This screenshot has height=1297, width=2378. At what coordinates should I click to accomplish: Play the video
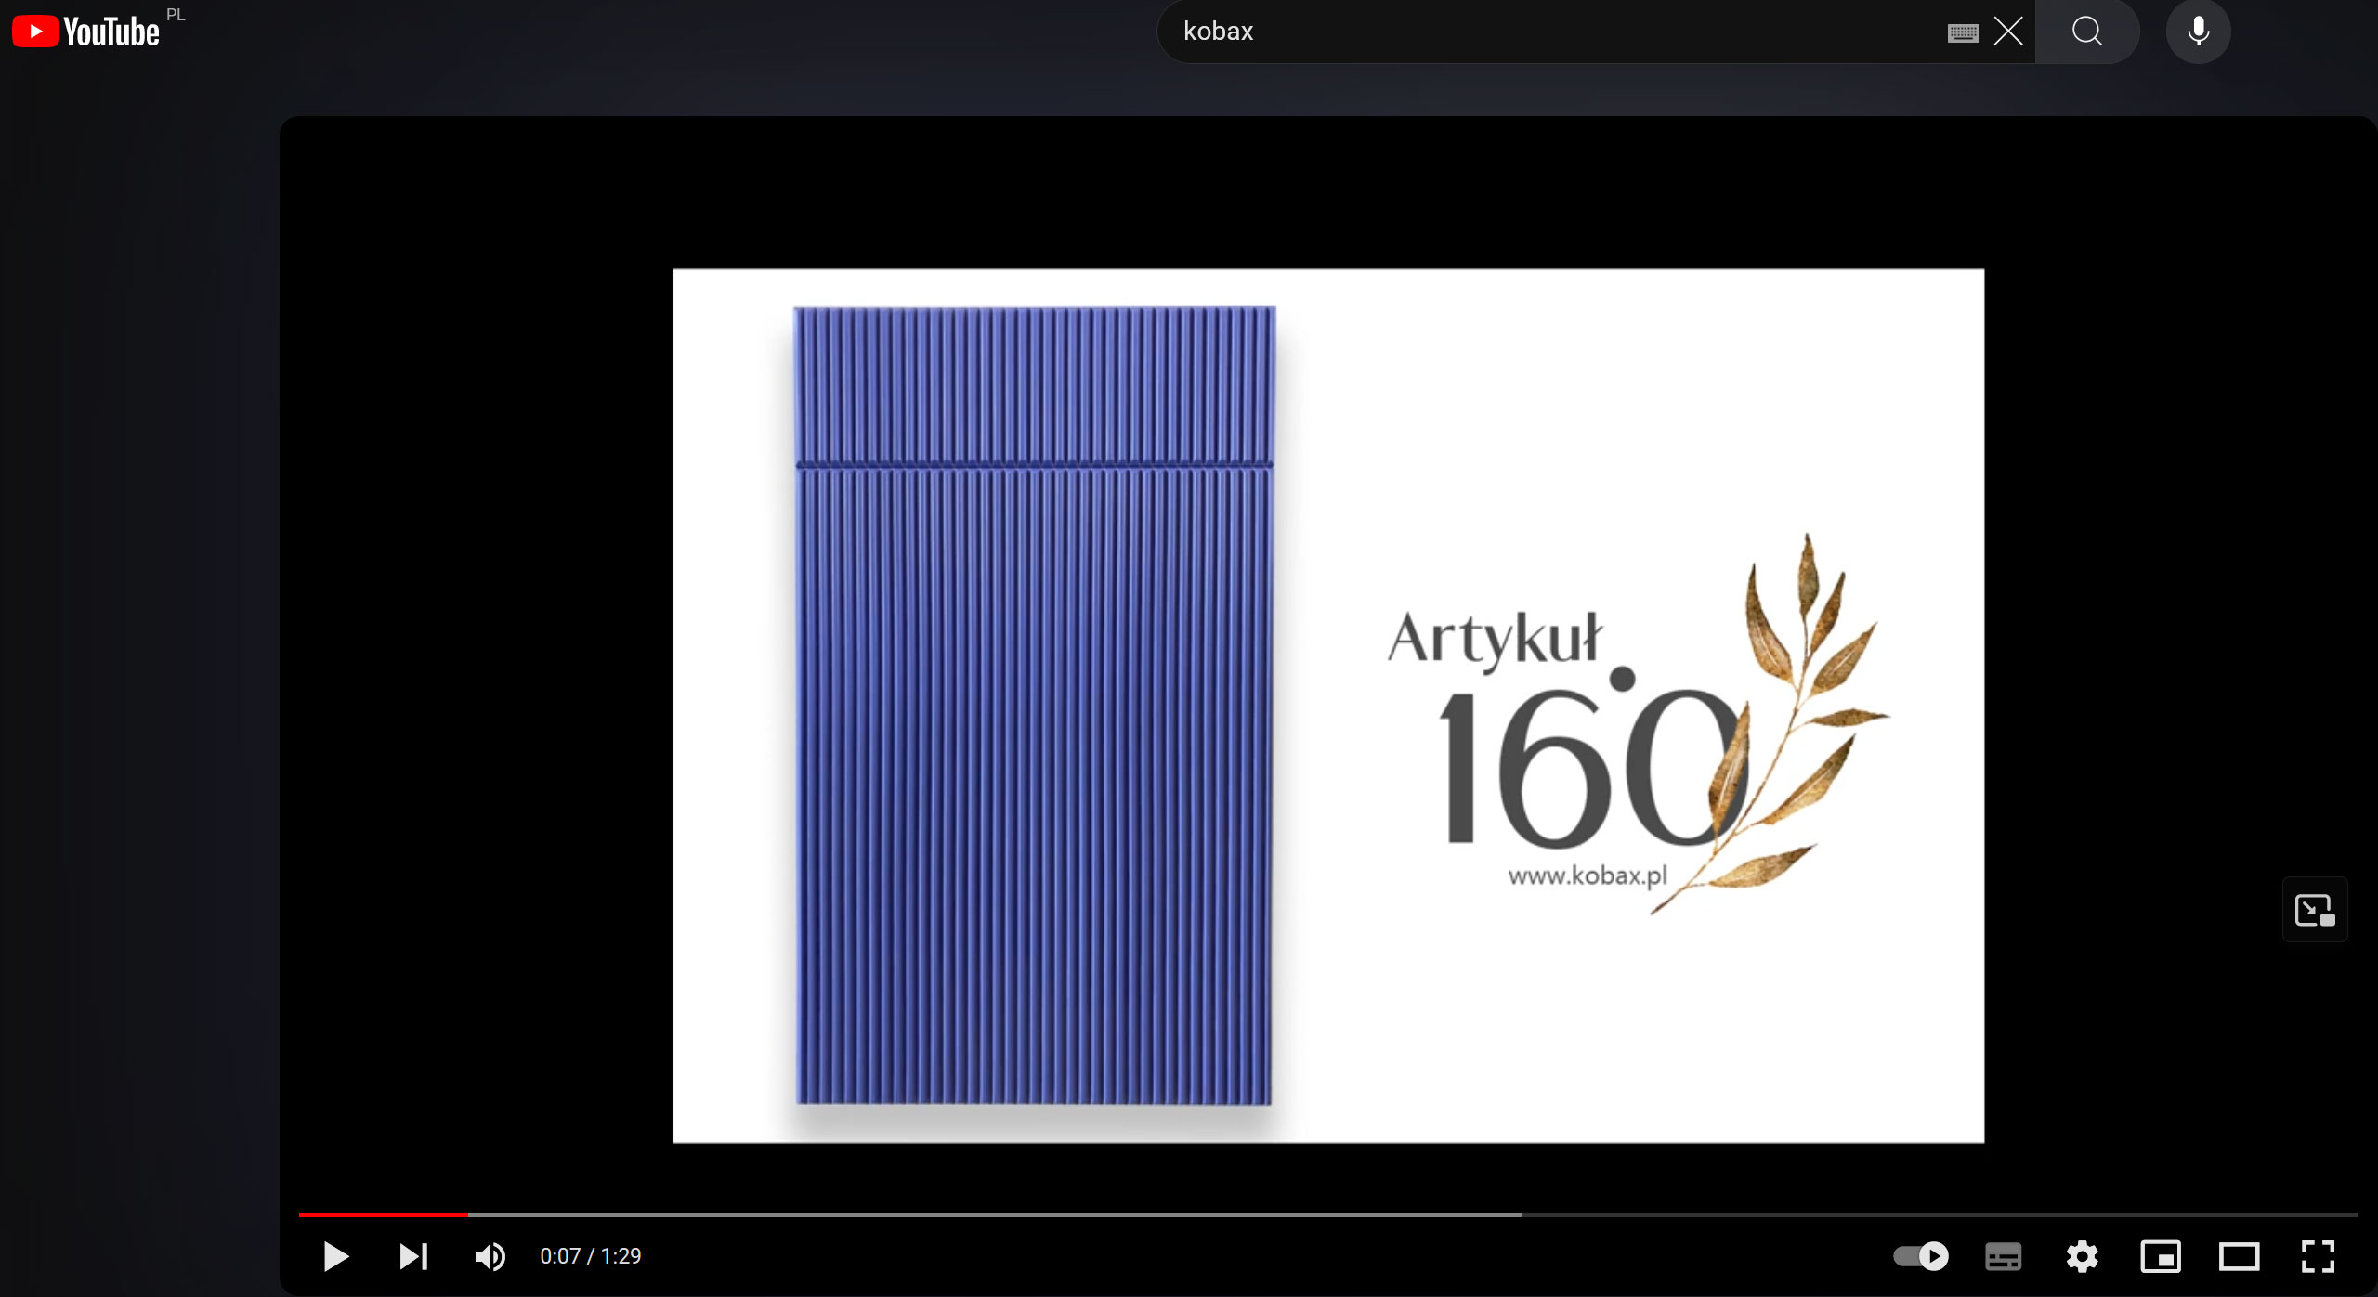[335, 1256]
